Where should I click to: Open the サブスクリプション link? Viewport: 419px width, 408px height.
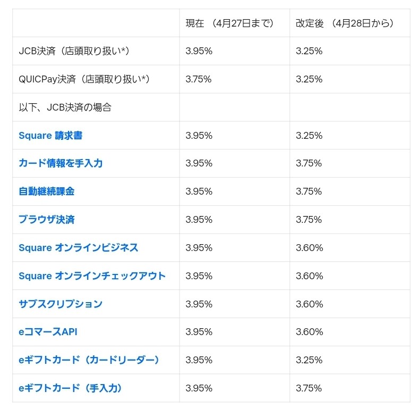(x=61, y=304)
